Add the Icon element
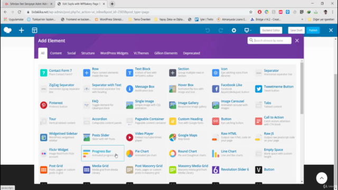 point(232,72)
